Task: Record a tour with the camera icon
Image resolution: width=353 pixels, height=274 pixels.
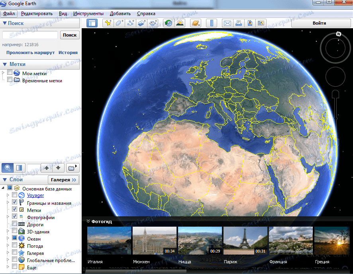Action: pyautogui.click(x=153, y=23)
